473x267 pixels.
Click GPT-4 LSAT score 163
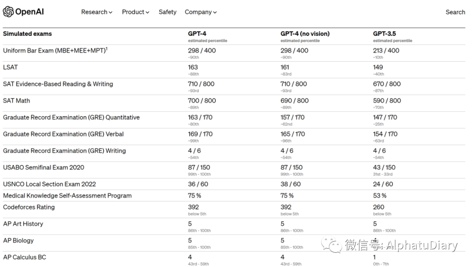pos(193,67)
